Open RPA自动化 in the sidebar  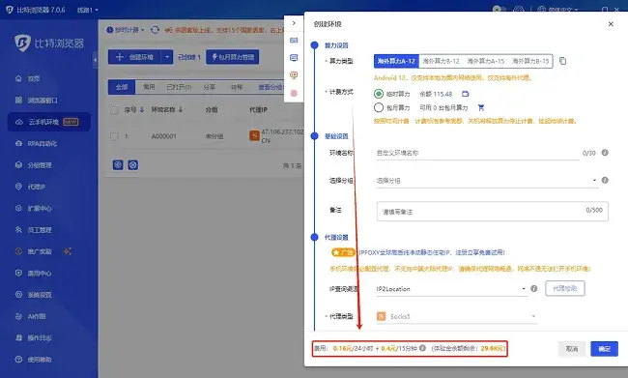point(36,143)
